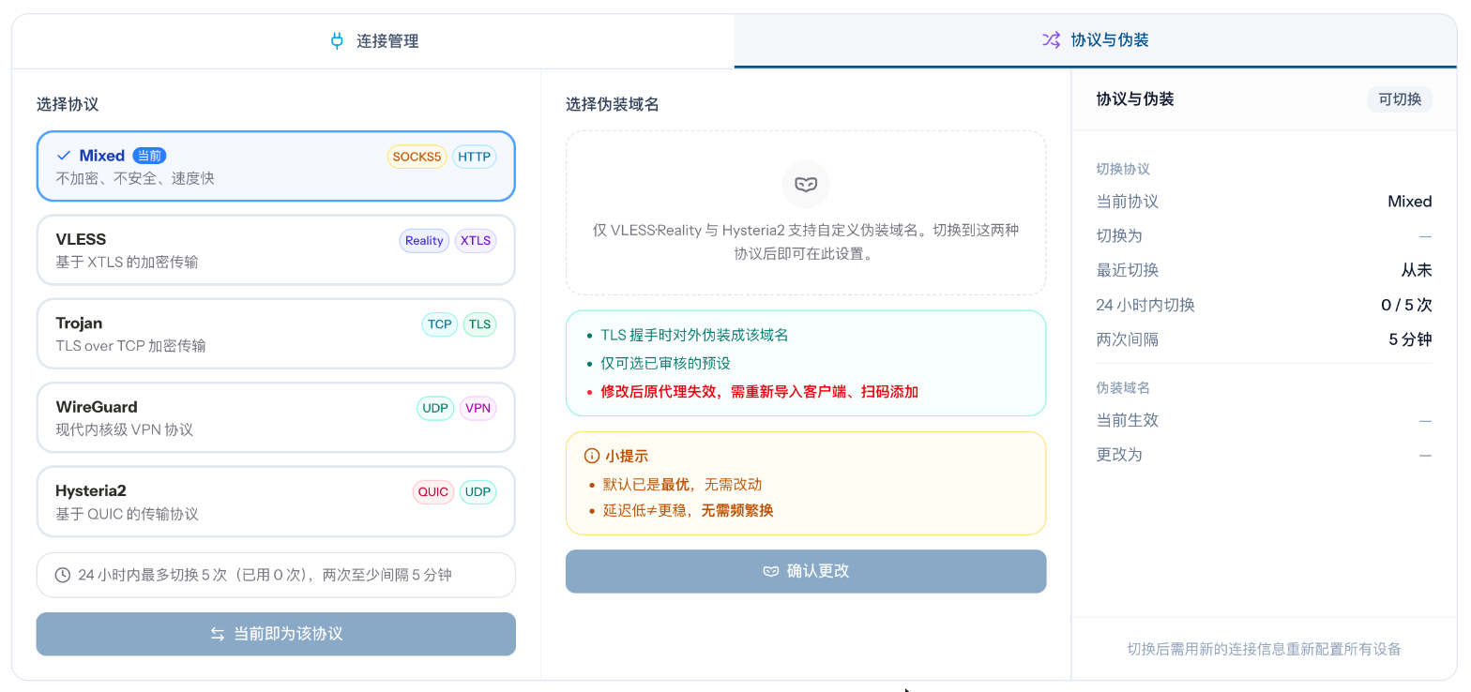
Task: Click the 默认已是最优 tip line
Action: 682,484
